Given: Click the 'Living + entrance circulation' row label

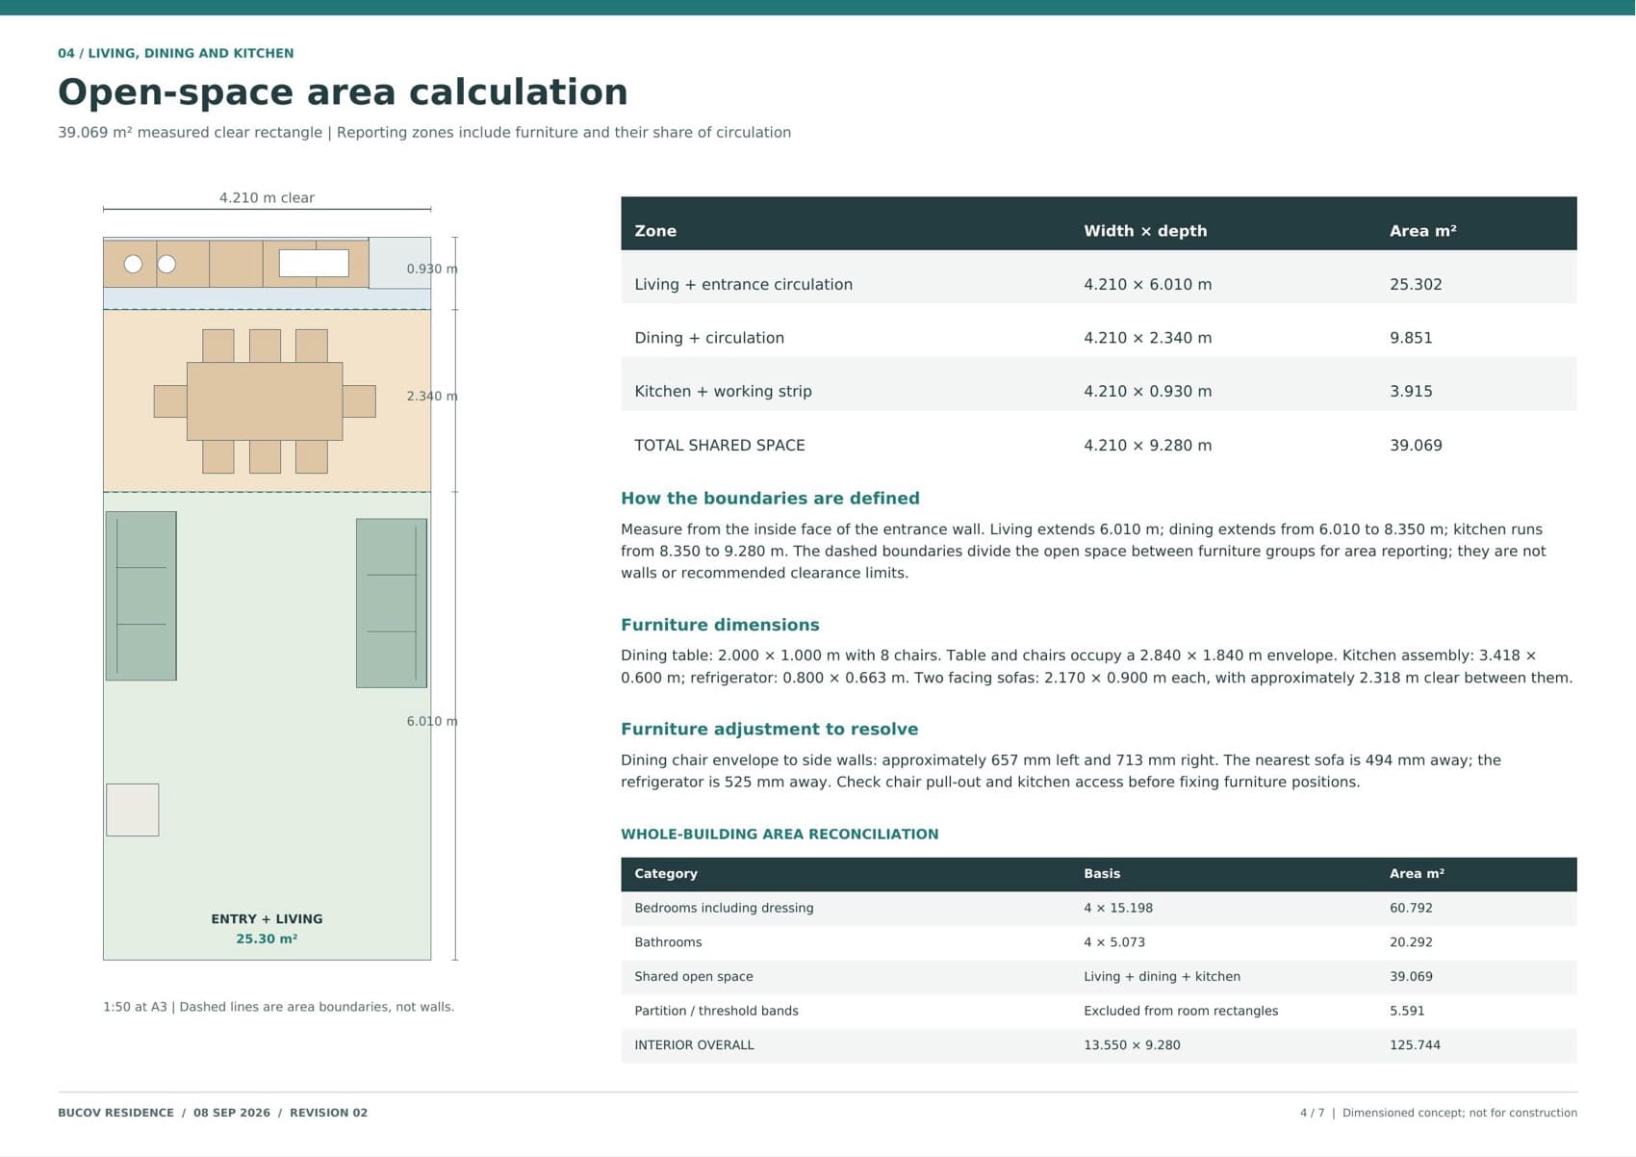Looking at the screenshot, I should (x=743, y=284).
